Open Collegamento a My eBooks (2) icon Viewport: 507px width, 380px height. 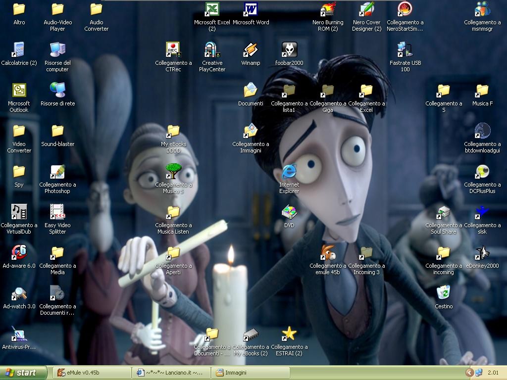(251, 334)
